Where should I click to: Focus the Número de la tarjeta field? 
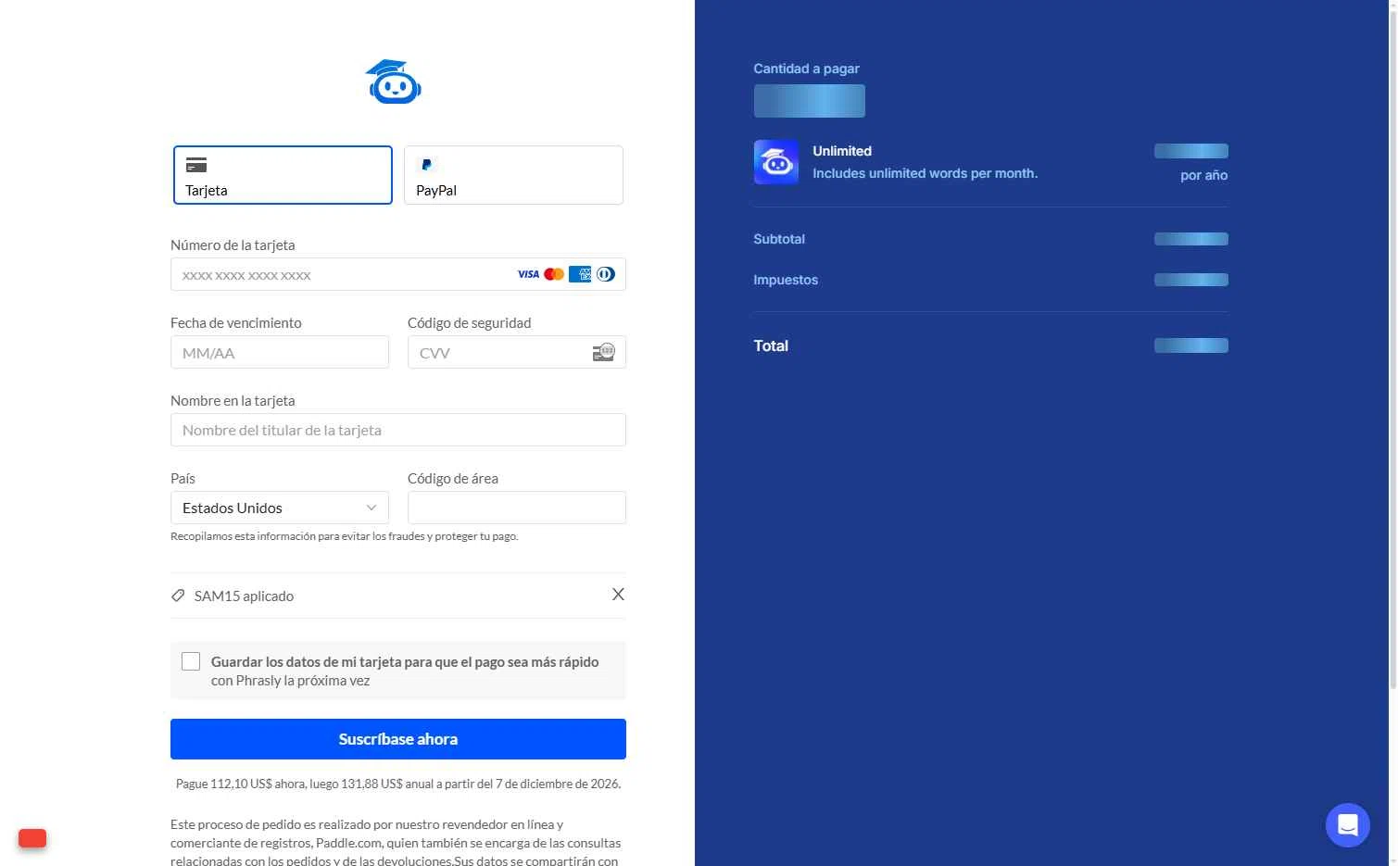[398, 274]
